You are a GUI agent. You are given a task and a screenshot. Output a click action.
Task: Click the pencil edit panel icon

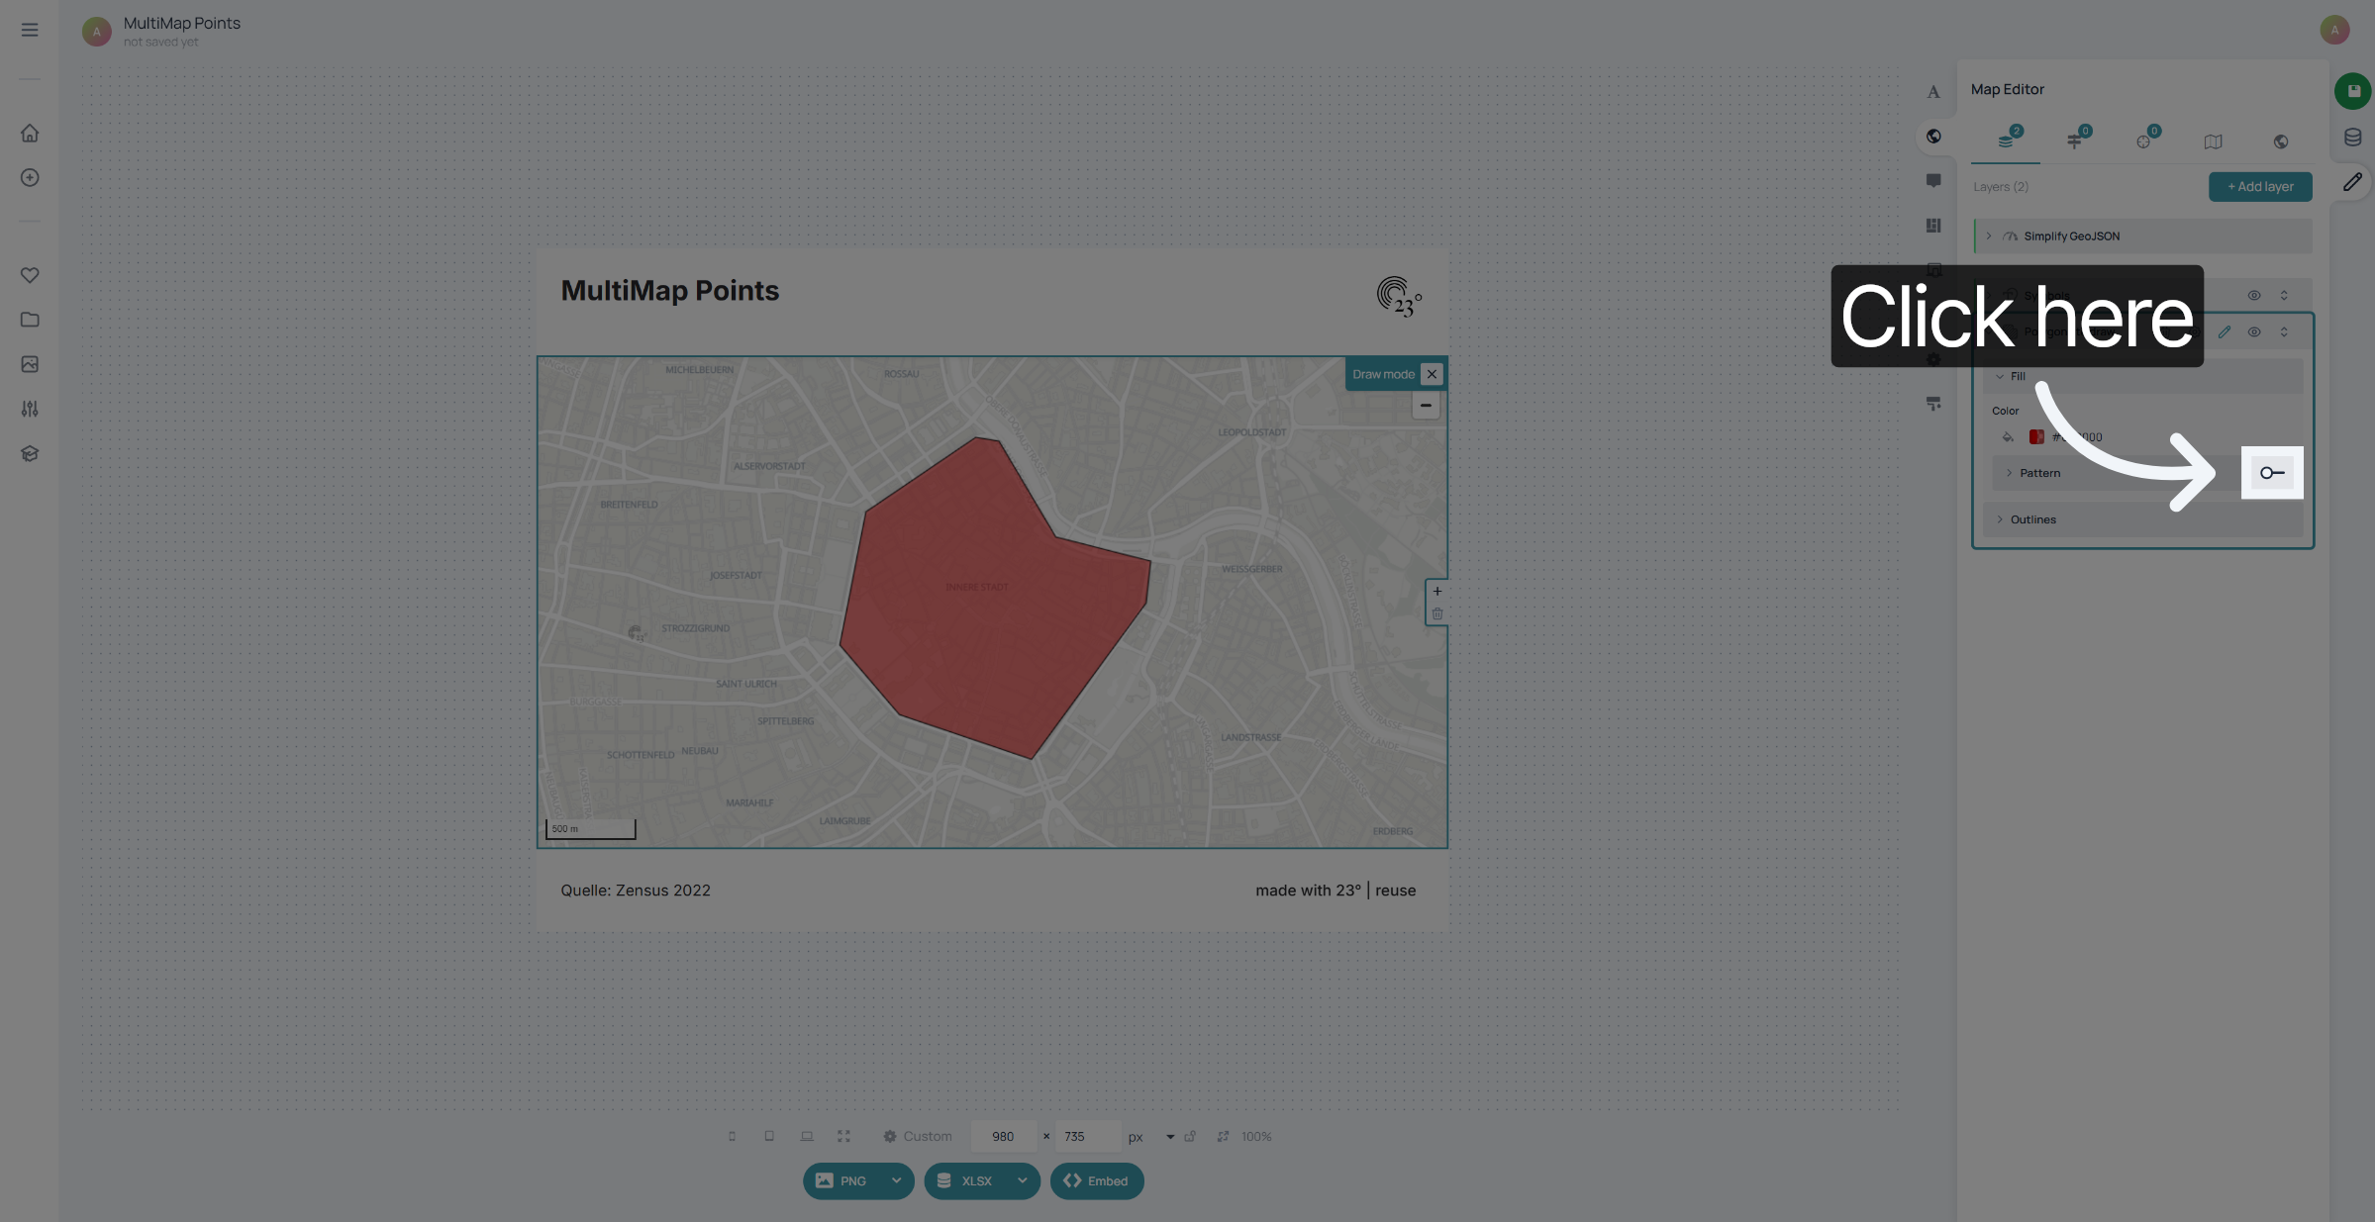[2352, 182]
